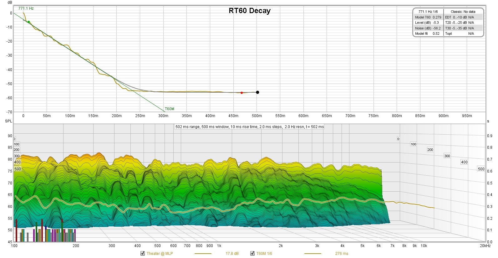The image size is (498, 258).
Task: Click the green marker dot on decay curve
Action: [x=29, y=22]
